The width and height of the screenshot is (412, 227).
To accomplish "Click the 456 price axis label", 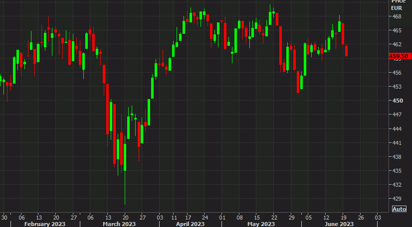I will [397, 73].
